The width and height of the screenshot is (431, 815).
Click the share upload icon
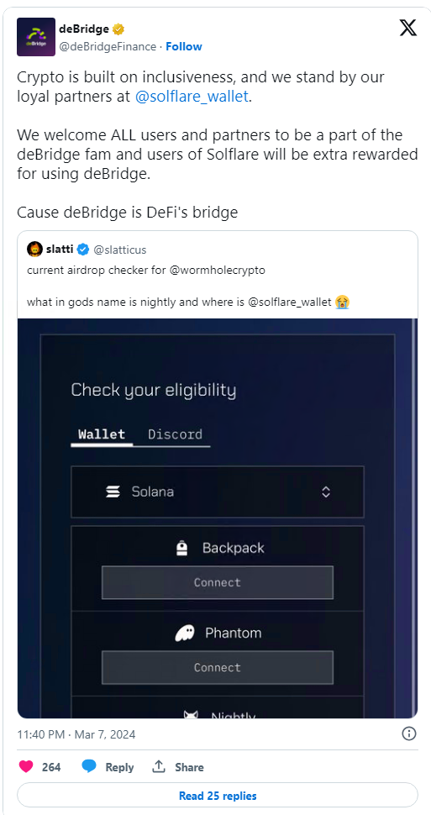159,766
